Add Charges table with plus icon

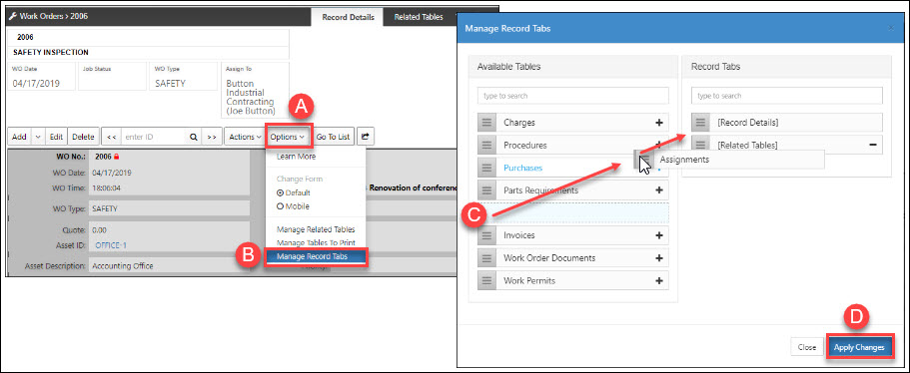[x=658, y=123]
